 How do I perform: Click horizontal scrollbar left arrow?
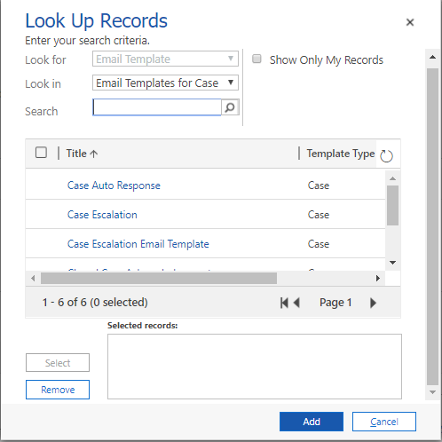tap(33, 279)
